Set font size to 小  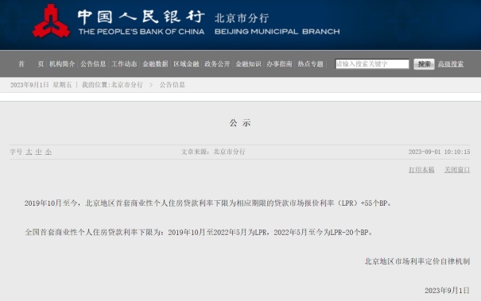point(48,152)
